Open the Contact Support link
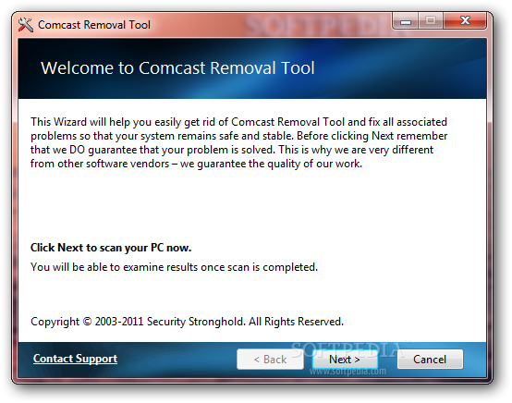512x403 pixels. 75,359
